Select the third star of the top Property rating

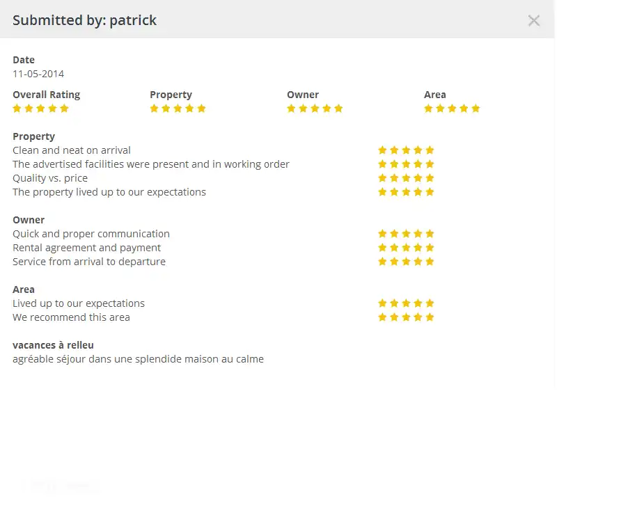[178, 109]
